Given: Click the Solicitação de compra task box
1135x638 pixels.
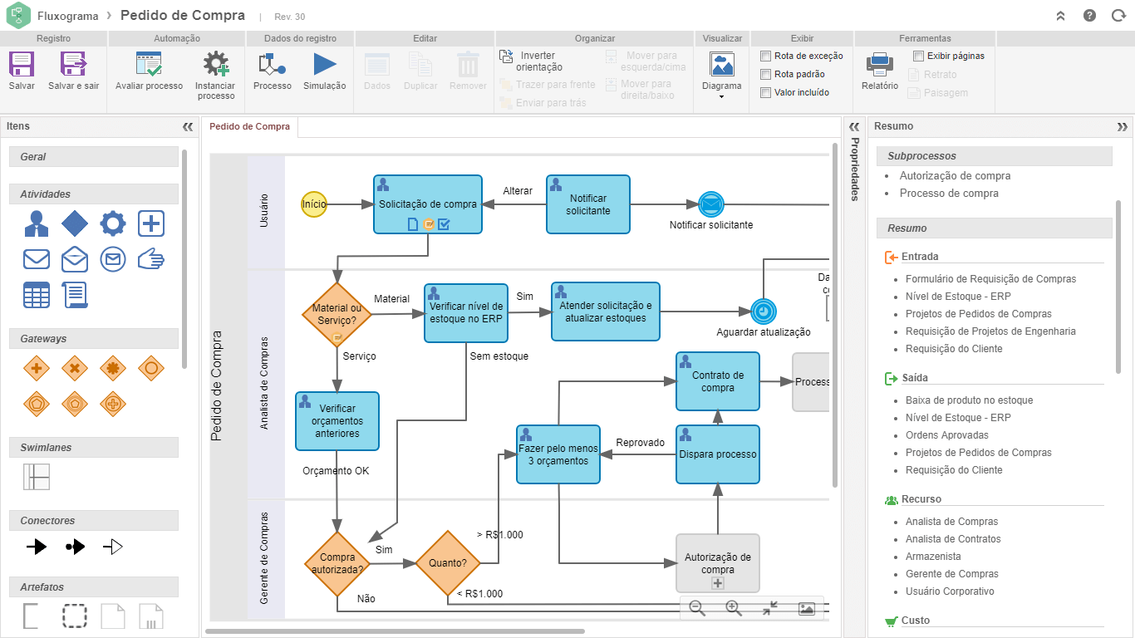Looking at the screenshot, I should point(427,204).
